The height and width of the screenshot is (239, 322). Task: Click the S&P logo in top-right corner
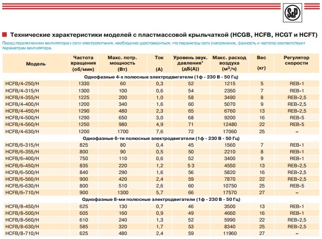(x=292, y=13)
